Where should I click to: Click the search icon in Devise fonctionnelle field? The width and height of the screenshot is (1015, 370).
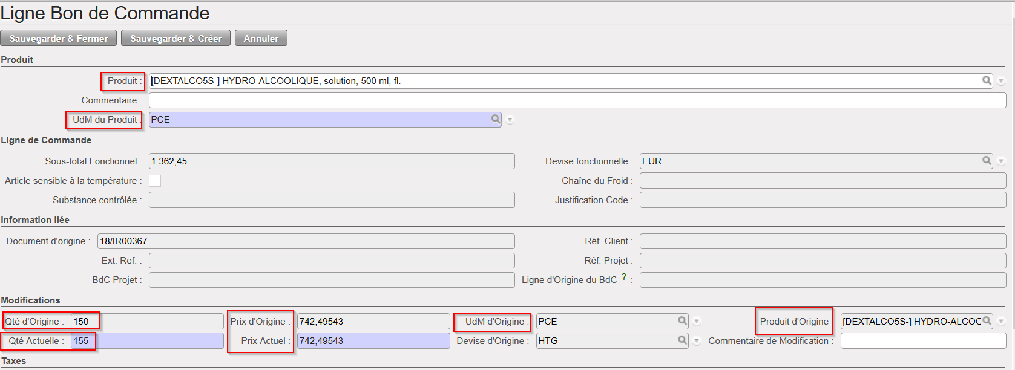[987, 161]
